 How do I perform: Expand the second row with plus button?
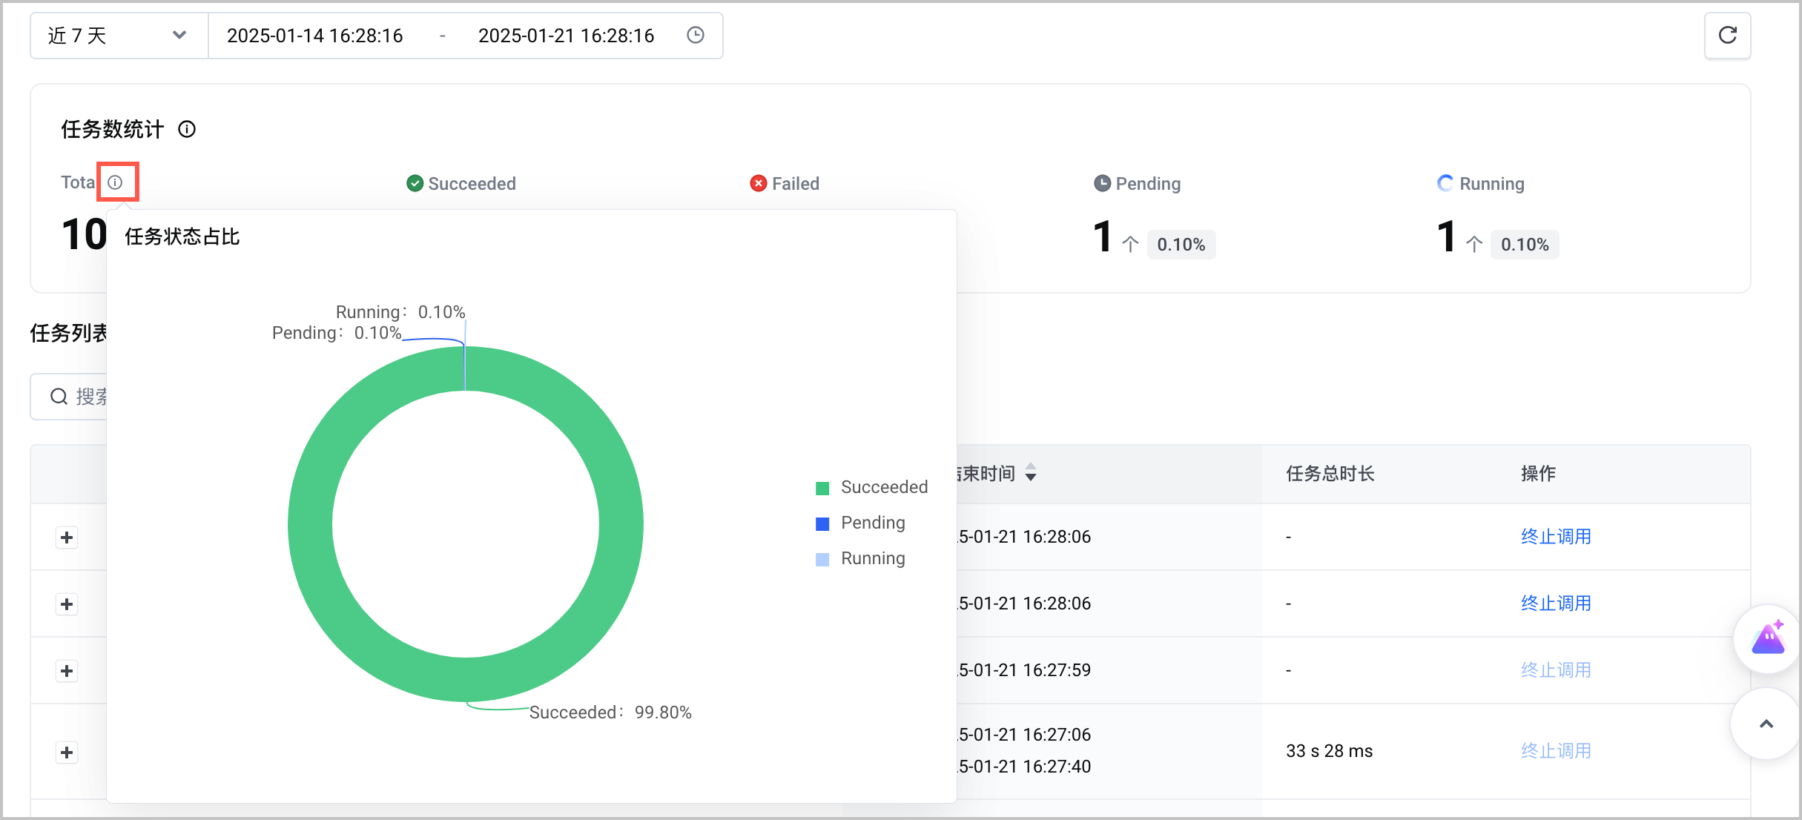coord(67,604)
